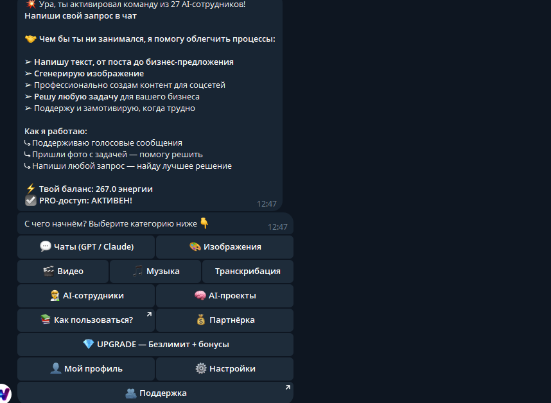This screenshot has height=403, width=551.
Task: Open AI-проекты brain button
Action: pyautogui.click(x=225, y=296)
